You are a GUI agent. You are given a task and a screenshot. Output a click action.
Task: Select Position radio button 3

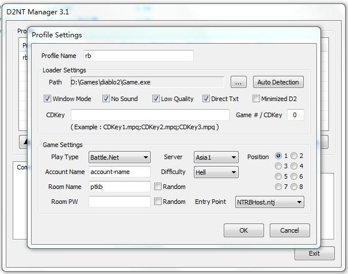(x=278, y=166)
